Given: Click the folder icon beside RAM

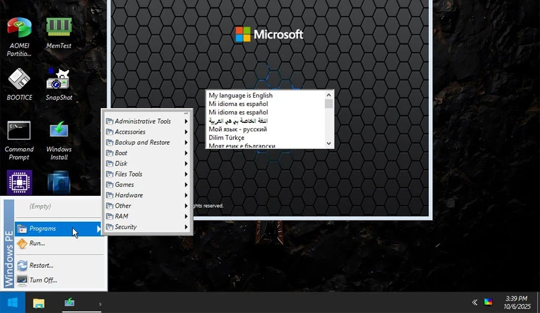Looking at the screenshot, I should click(x=110, y=217).
